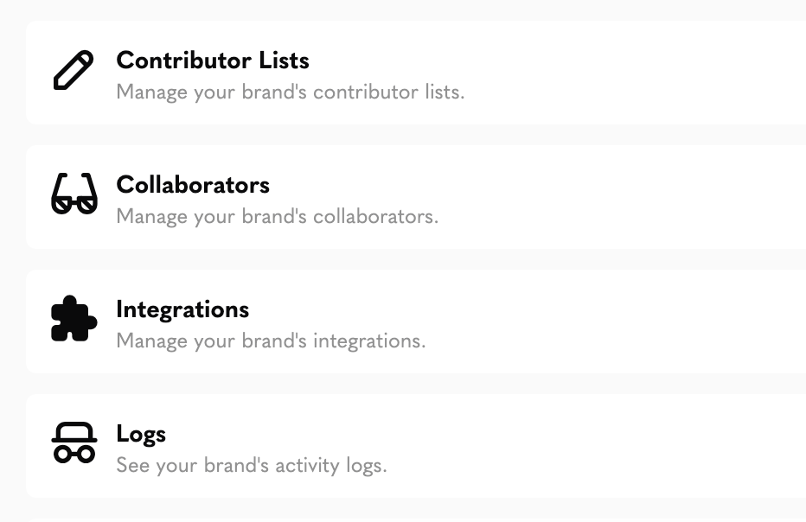Click "Manage your brand's integrations." description
The width and height of the screenshot is (806, 522).
(271, 341)
